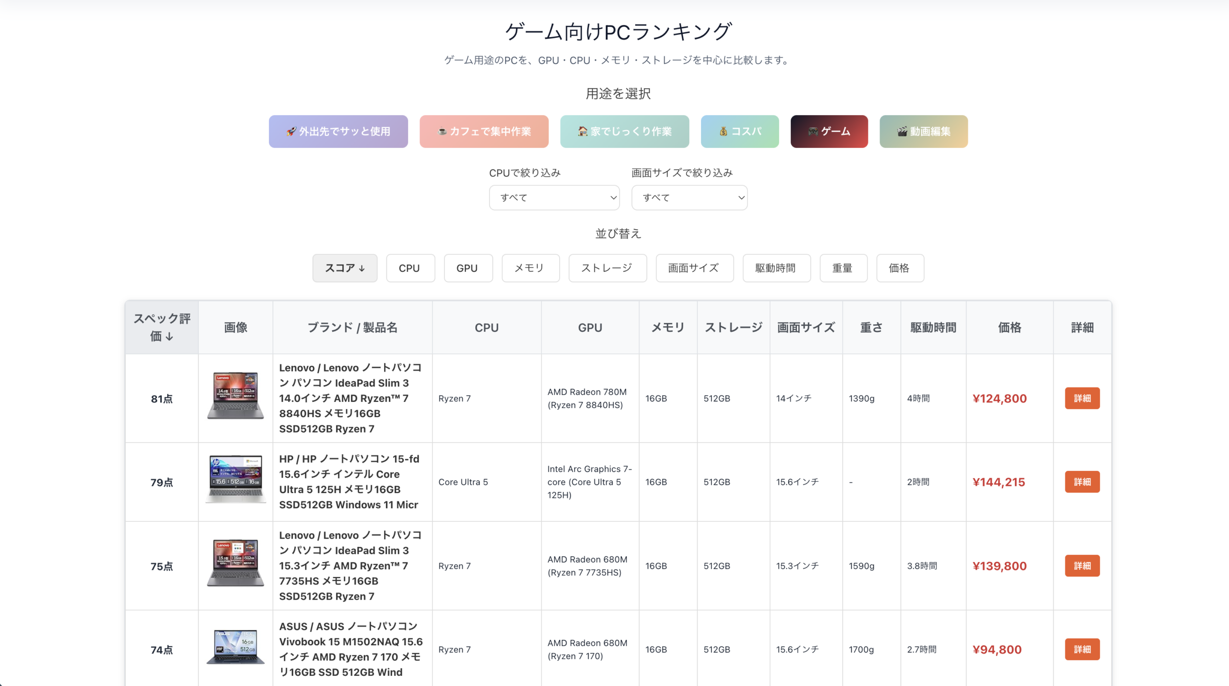The height and width of the screenshot is (686, 1229).
Task: Click the 画面サイズ table column header
Action: coord(806,327)
